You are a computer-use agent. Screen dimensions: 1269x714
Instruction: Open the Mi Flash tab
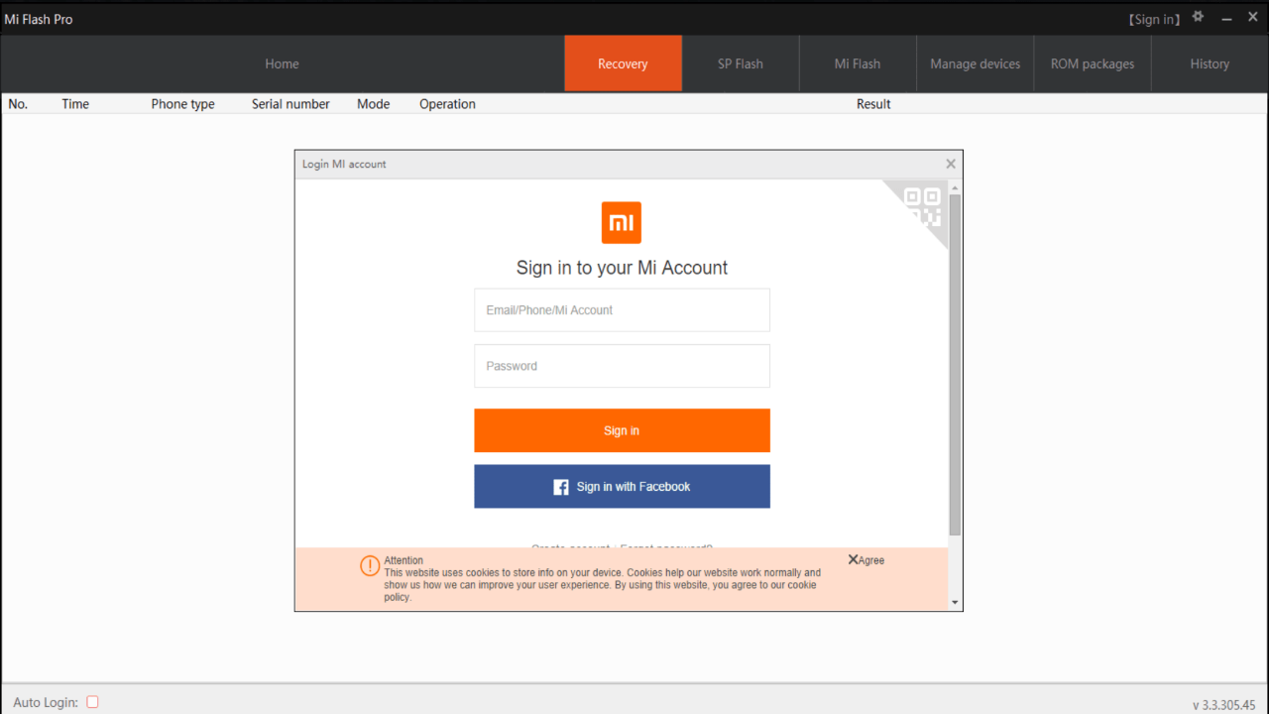(858, 63)
